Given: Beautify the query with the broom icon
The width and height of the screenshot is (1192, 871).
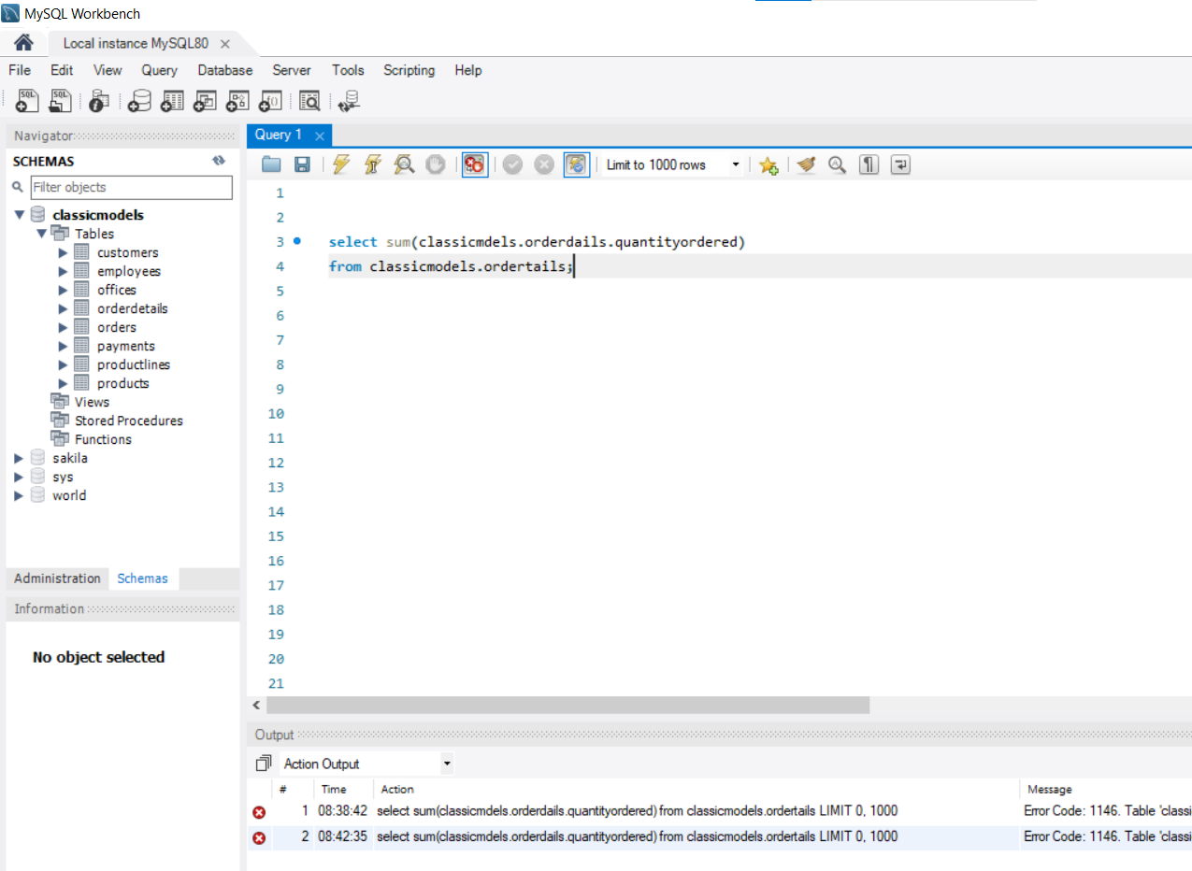Looking at the screenshot, I should [807, 164].
